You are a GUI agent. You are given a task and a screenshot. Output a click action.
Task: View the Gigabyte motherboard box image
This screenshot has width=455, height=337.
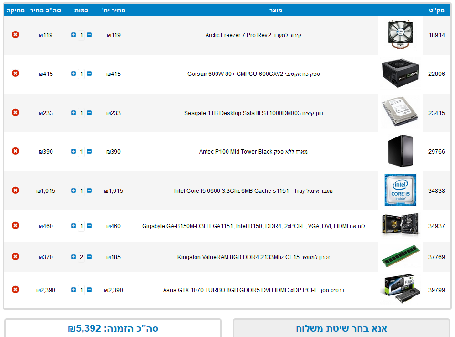(401, 225)
